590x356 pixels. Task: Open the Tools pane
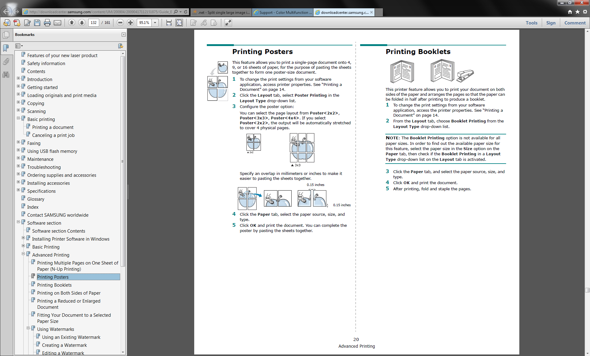tap(531, 22)
